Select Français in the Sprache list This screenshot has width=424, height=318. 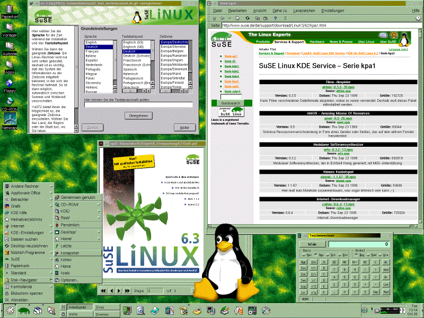pos(99,51)
